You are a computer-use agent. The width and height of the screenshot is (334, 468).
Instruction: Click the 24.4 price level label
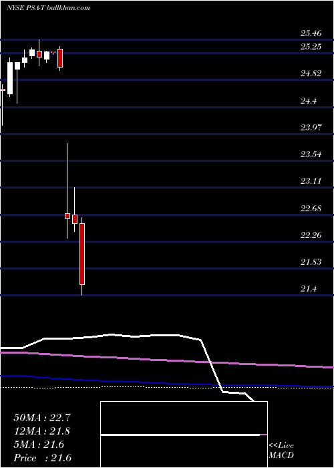(309, 101)
